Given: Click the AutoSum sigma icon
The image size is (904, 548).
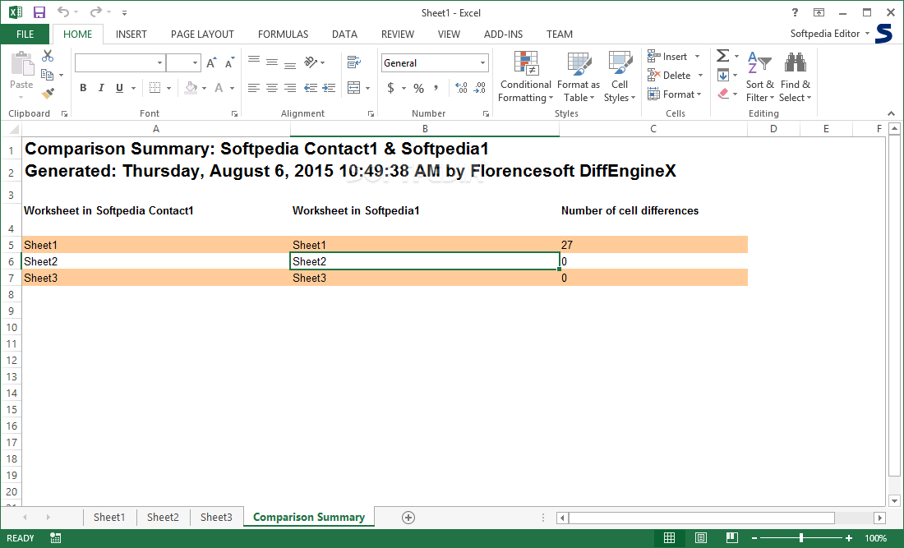Looking at the screenshot, I should (x=723, y=56).
